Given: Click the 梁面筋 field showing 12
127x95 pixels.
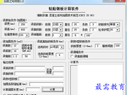Looking at the screenshot, I should (x=15, y=46).
